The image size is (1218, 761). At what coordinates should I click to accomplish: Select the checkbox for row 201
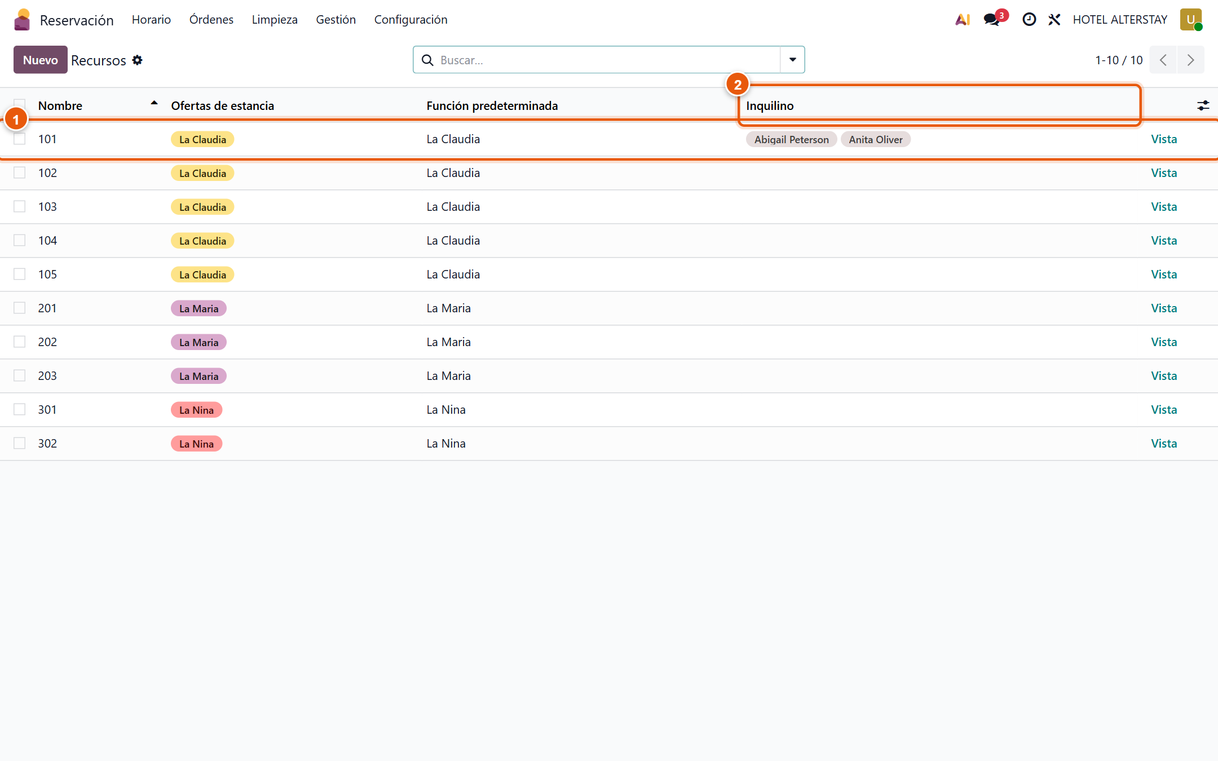[20, 308]
